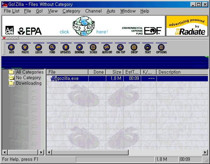Sort by Size column header
This screenshot has width=210, height=164.
point(115,72)
